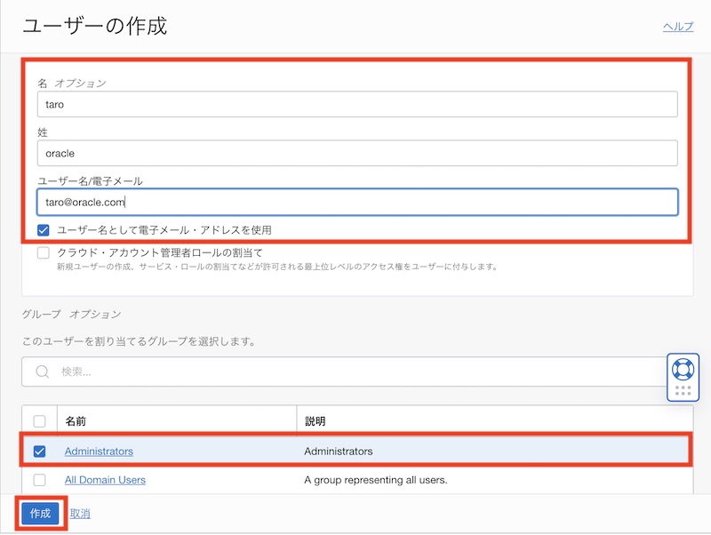Screen dimensions: 711x535
Task: Click the lifebuoy support icon
Action: tap(682, 369)
